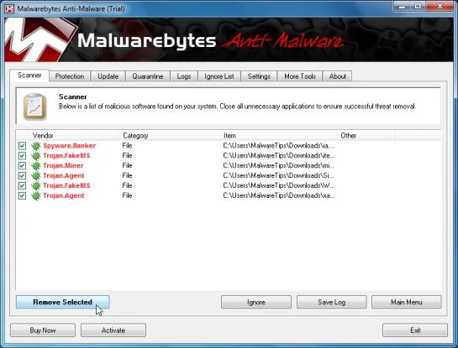Switch to the Scanner tab

click(x=29, y=75)
